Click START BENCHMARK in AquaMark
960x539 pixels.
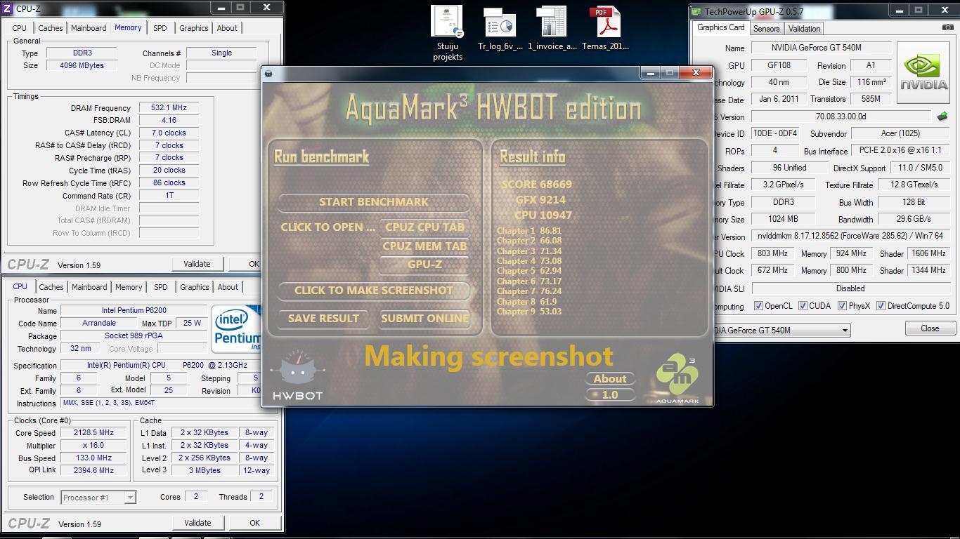pyautogui.click(x=374, y=202)
